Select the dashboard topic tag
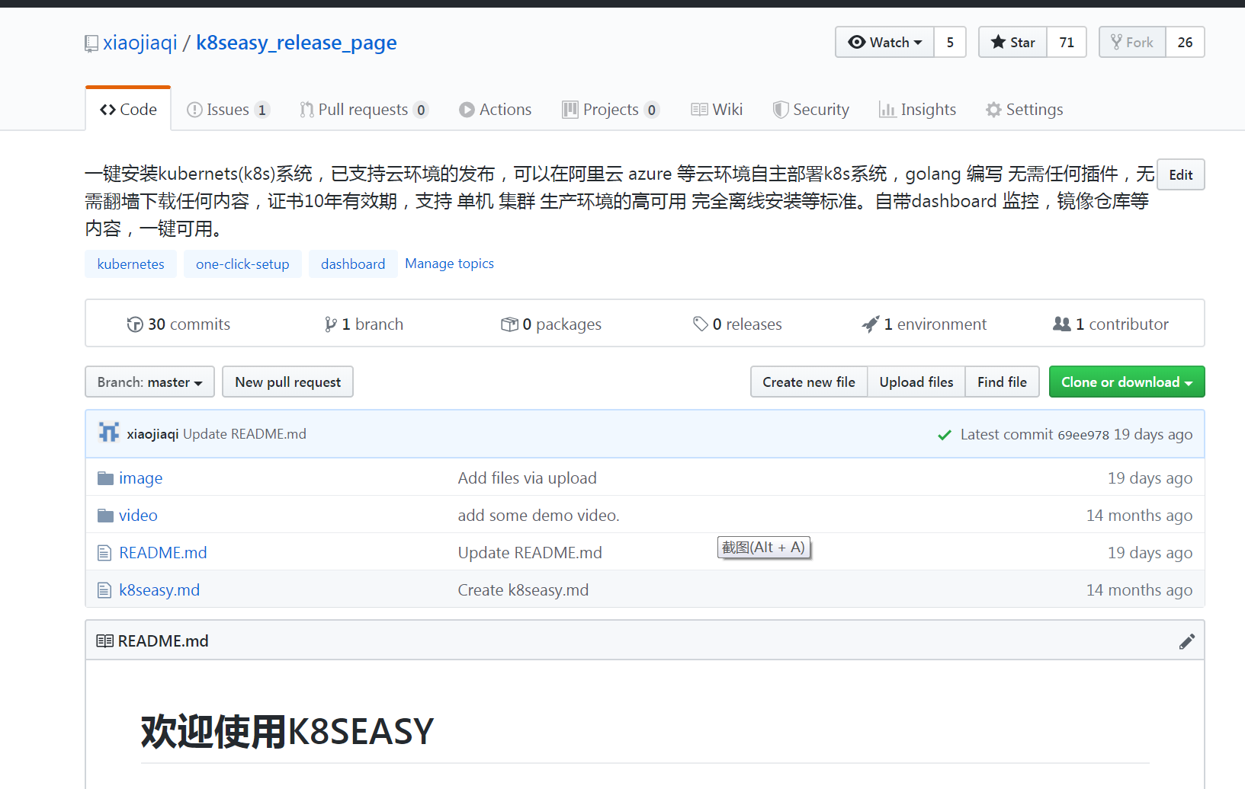 point(353,264)
